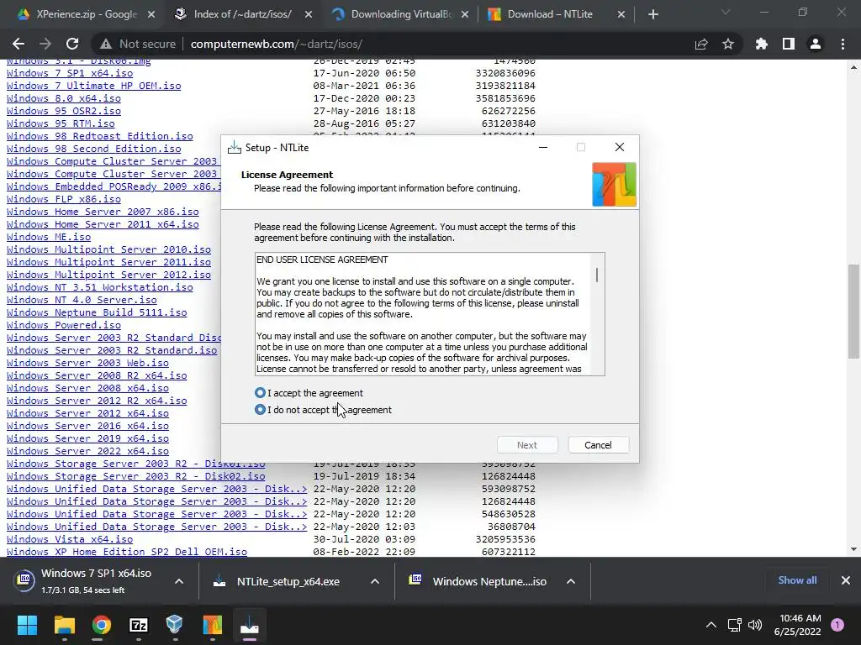Viewport: 861px width, 645px height.
Task: Click the address bar URL
Action: pyautogui.click(x=276, y=44)
